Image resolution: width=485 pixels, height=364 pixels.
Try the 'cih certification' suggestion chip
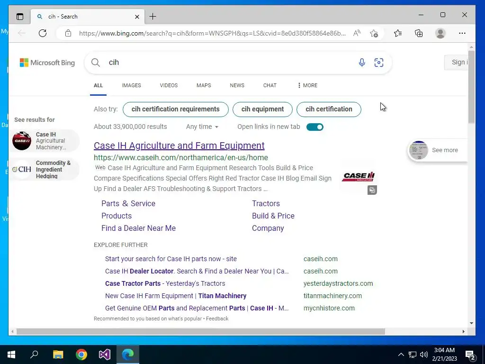pos(329,109)
